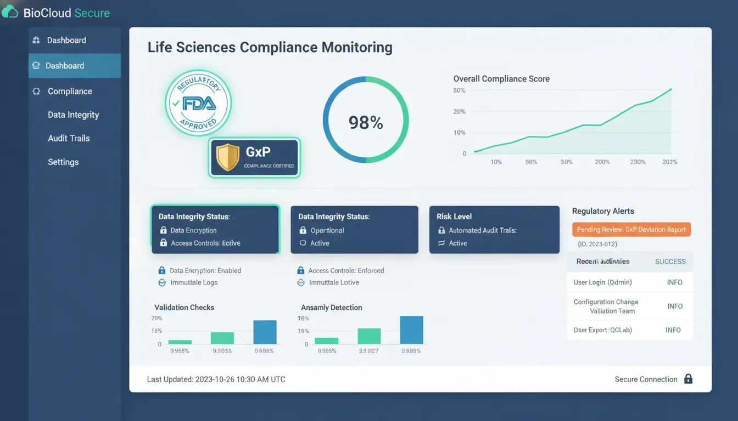Click the SUCCESS label in the activities header
The image size is (738, 421).
point(670,261)
